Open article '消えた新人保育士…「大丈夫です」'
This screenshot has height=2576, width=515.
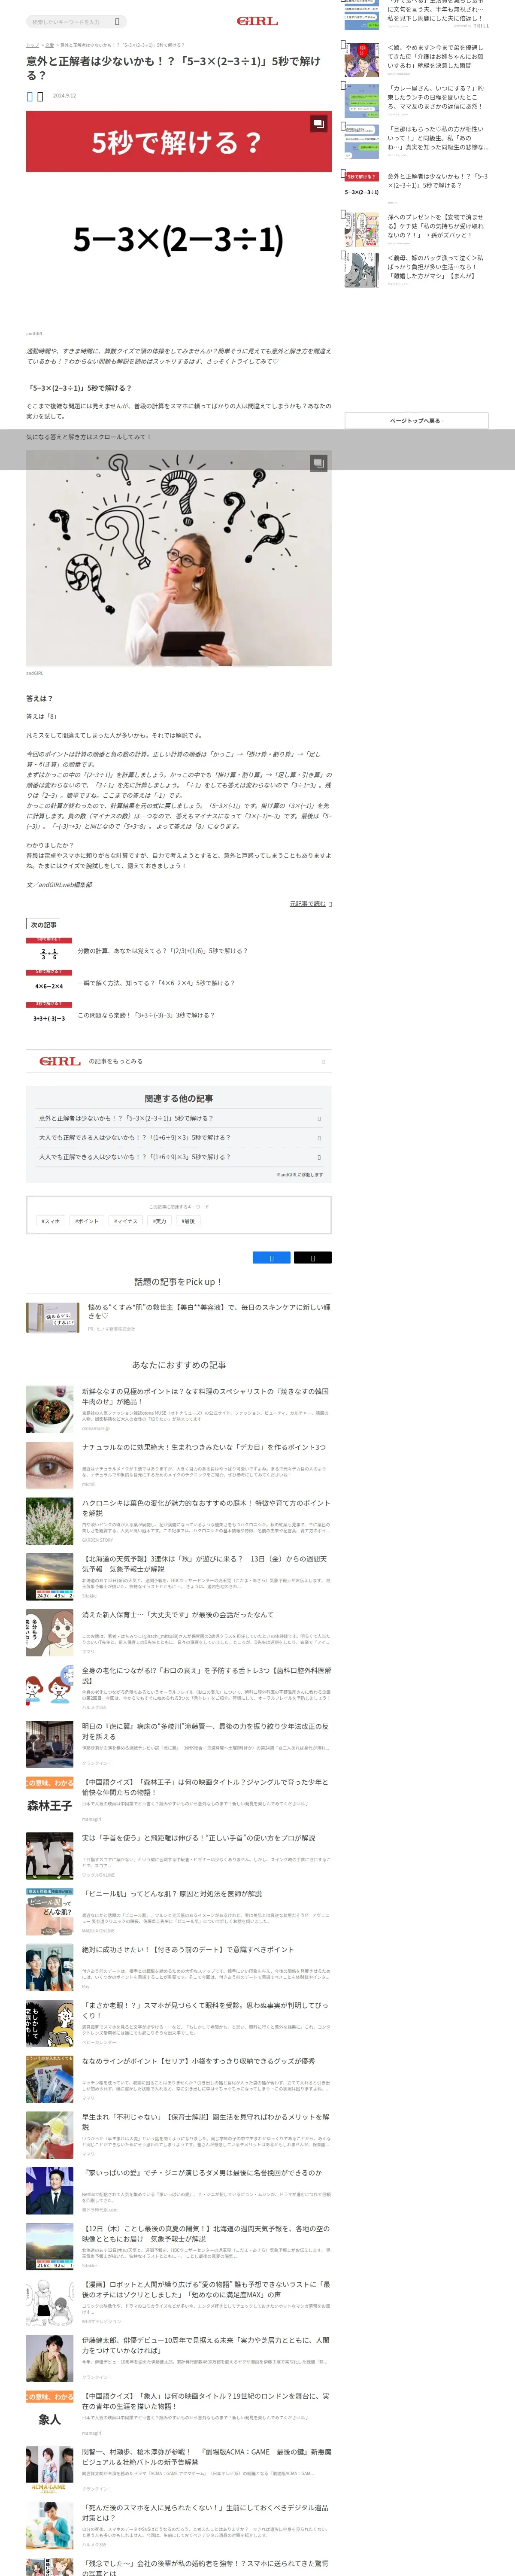click(x=178, y=1615)
